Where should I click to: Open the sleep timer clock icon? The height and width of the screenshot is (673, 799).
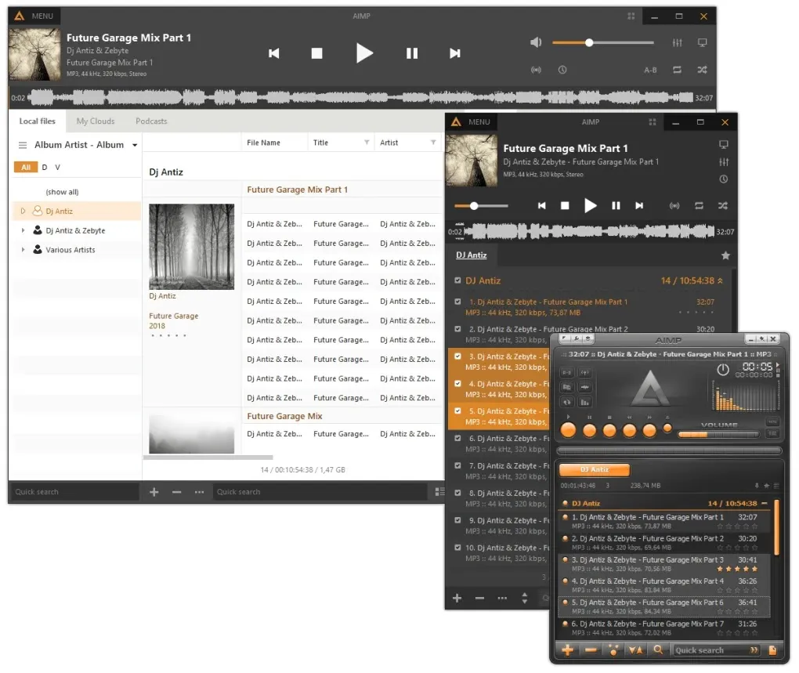562,70
